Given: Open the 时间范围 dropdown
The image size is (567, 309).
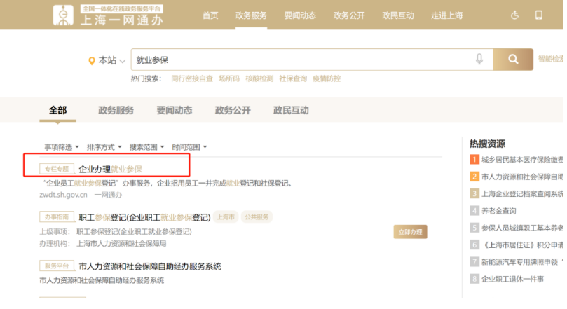Looking at the screenshot, I should (189, 147).
